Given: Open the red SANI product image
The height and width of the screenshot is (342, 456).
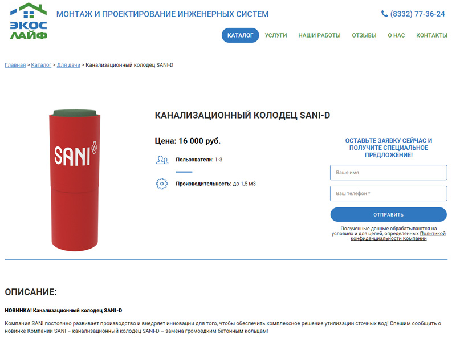Looking at the screenshot, I should pyautogui.click(x=75, y=180).
